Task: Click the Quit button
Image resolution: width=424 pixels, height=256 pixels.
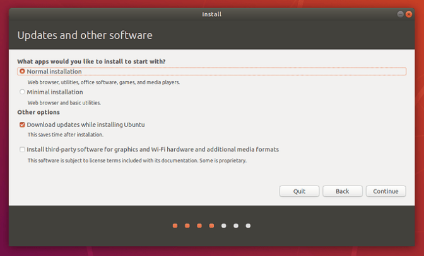Action: pos(299,191)
